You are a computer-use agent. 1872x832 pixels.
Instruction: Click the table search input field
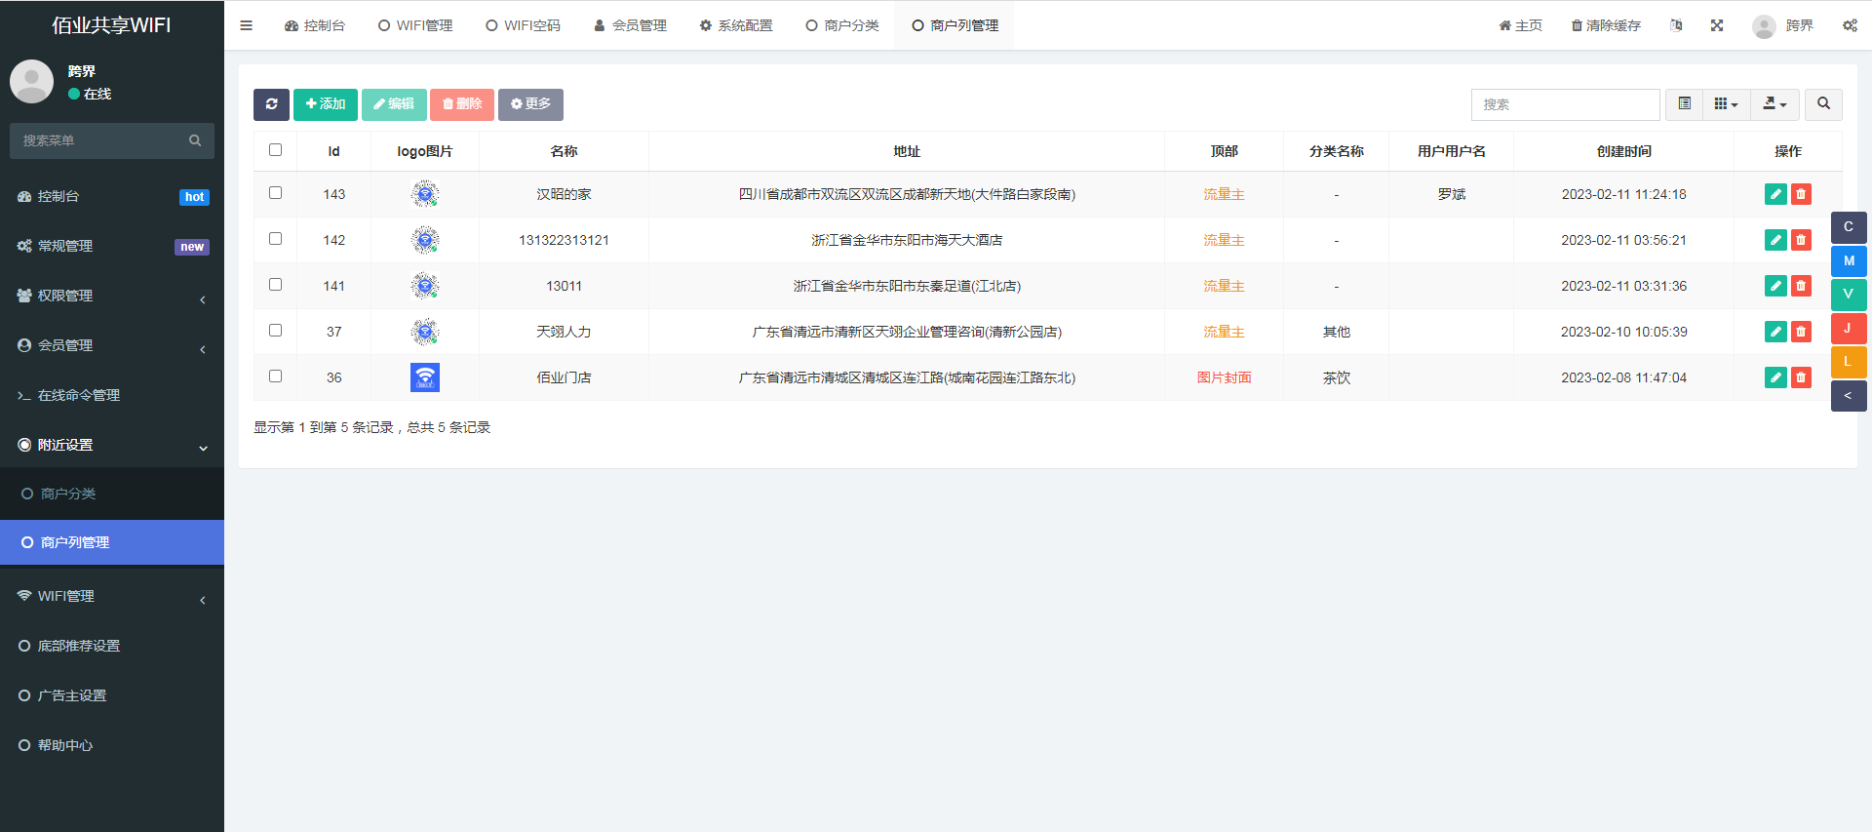(1565, 104)
